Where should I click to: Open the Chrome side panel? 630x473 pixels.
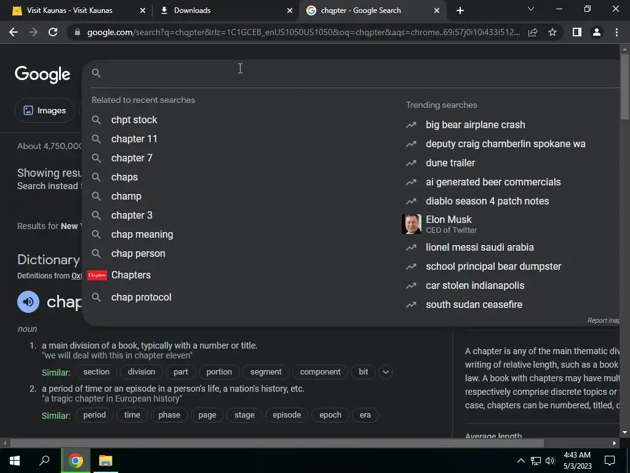click(577, 32)
